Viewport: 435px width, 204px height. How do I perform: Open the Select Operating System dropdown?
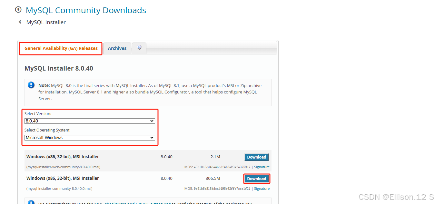click(90, 138)
